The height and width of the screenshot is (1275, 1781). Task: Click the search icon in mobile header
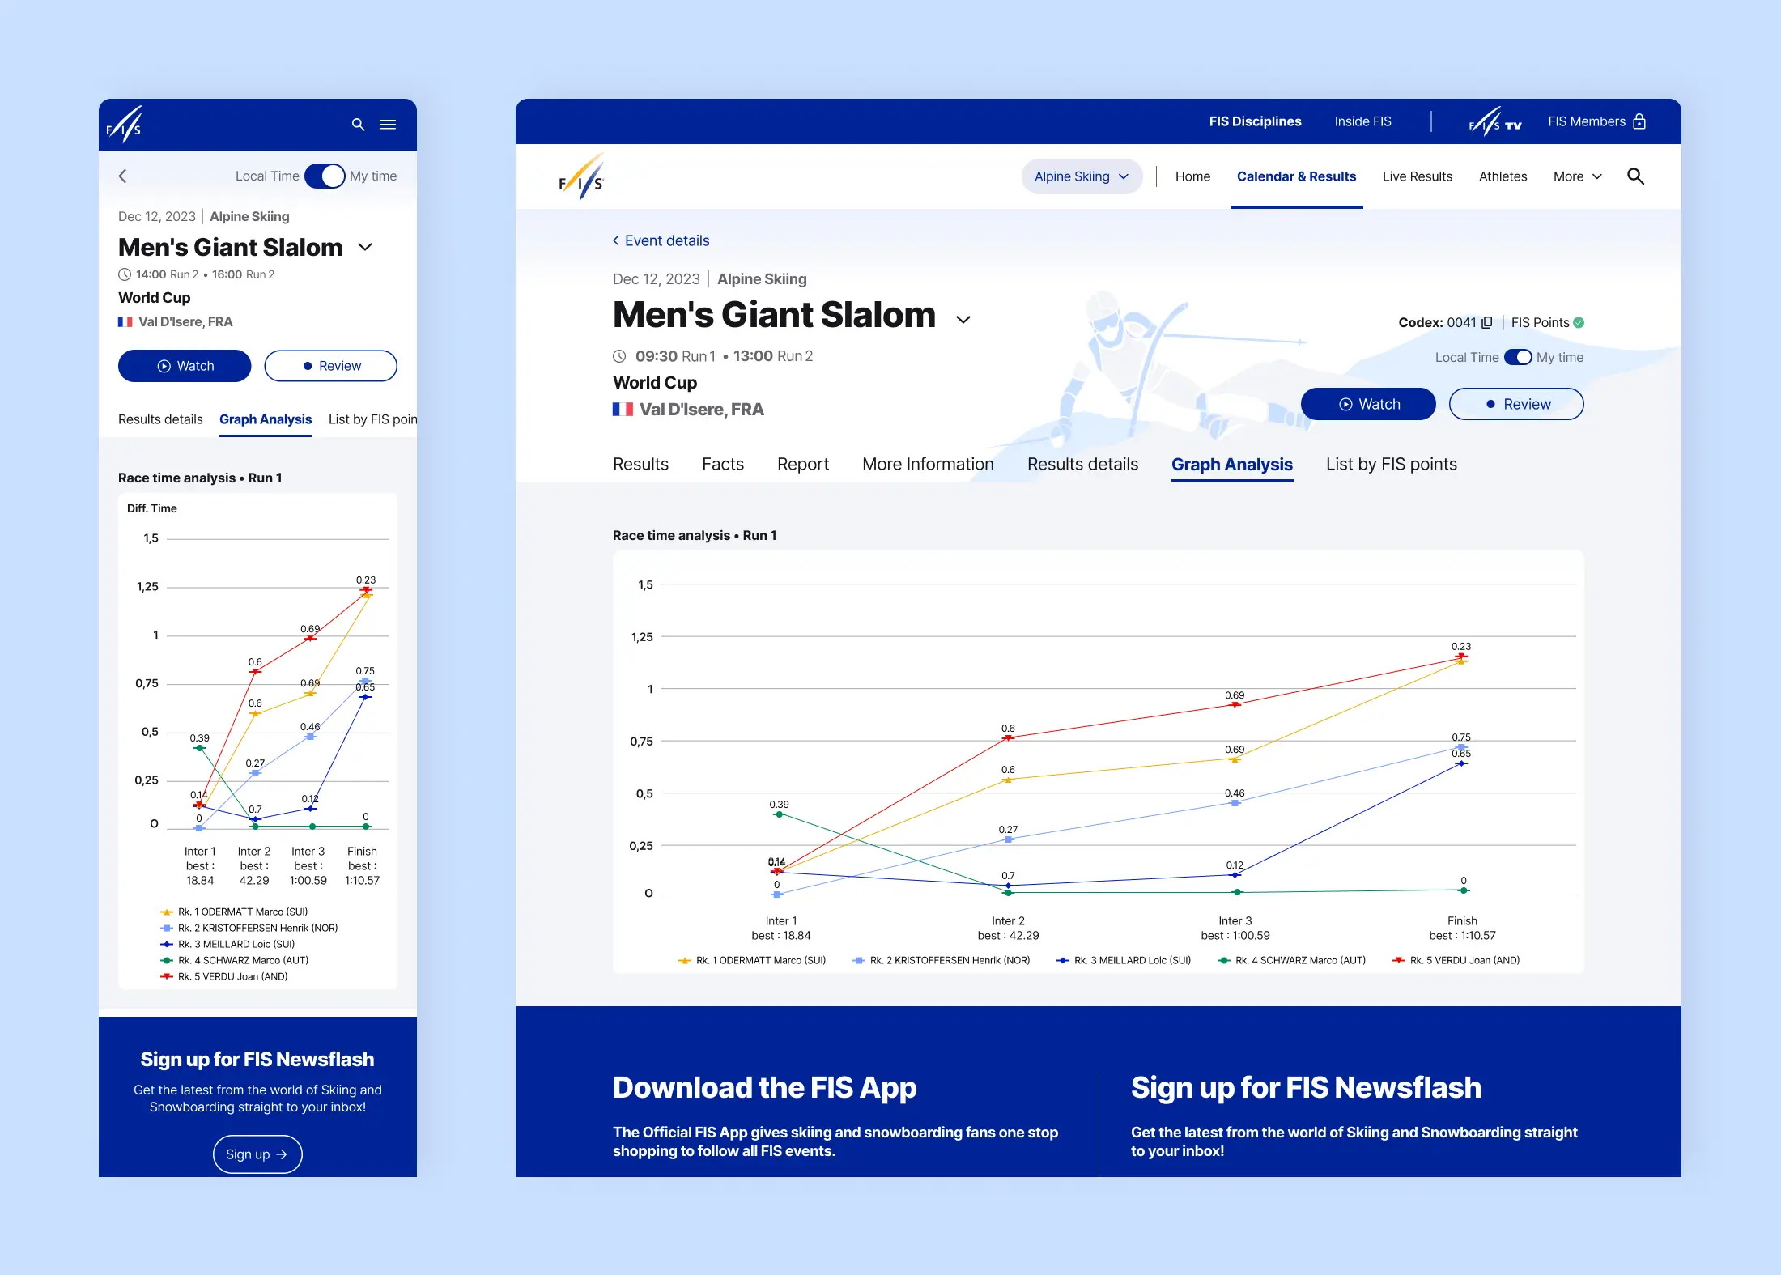(x=358, y=125)
